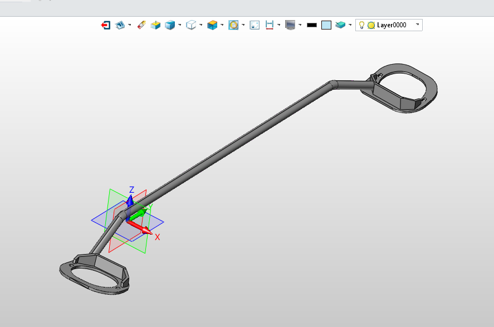Open dropdown arrow next to shaded blue cube

pyautogui.click(x=179, y=25)
